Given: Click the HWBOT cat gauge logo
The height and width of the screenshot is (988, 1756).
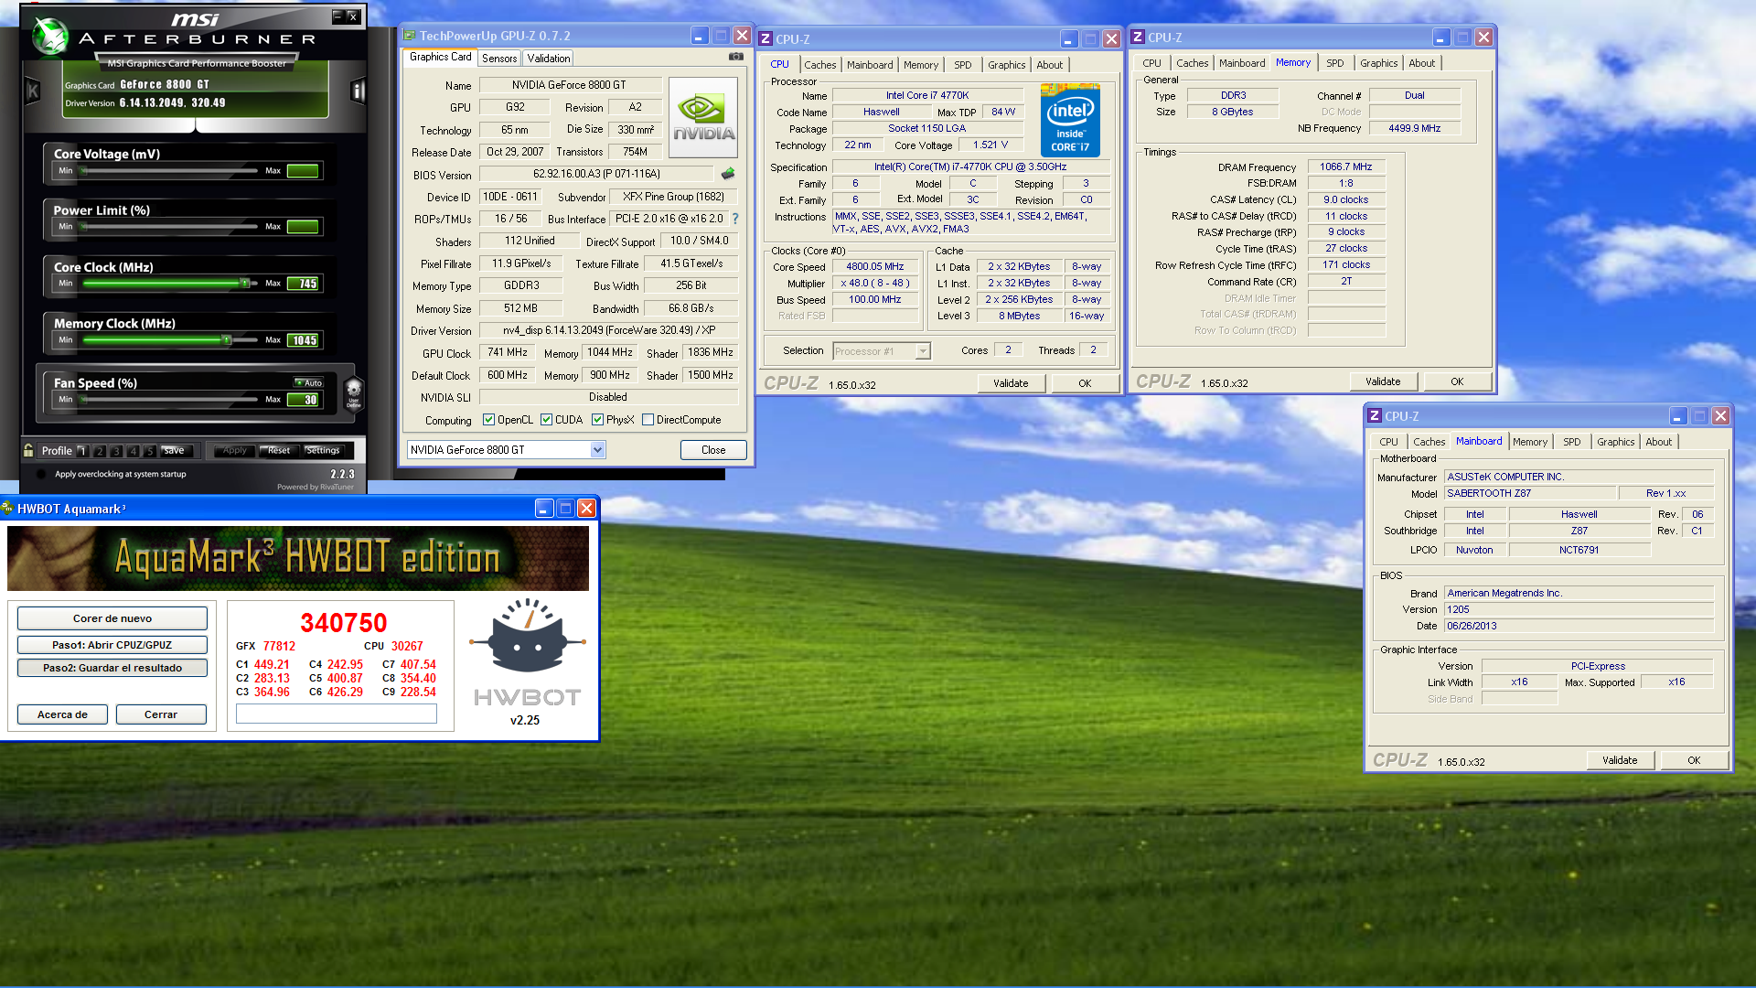Looking at the screenshot, I should pyautogui.click(x=526, y=637).
